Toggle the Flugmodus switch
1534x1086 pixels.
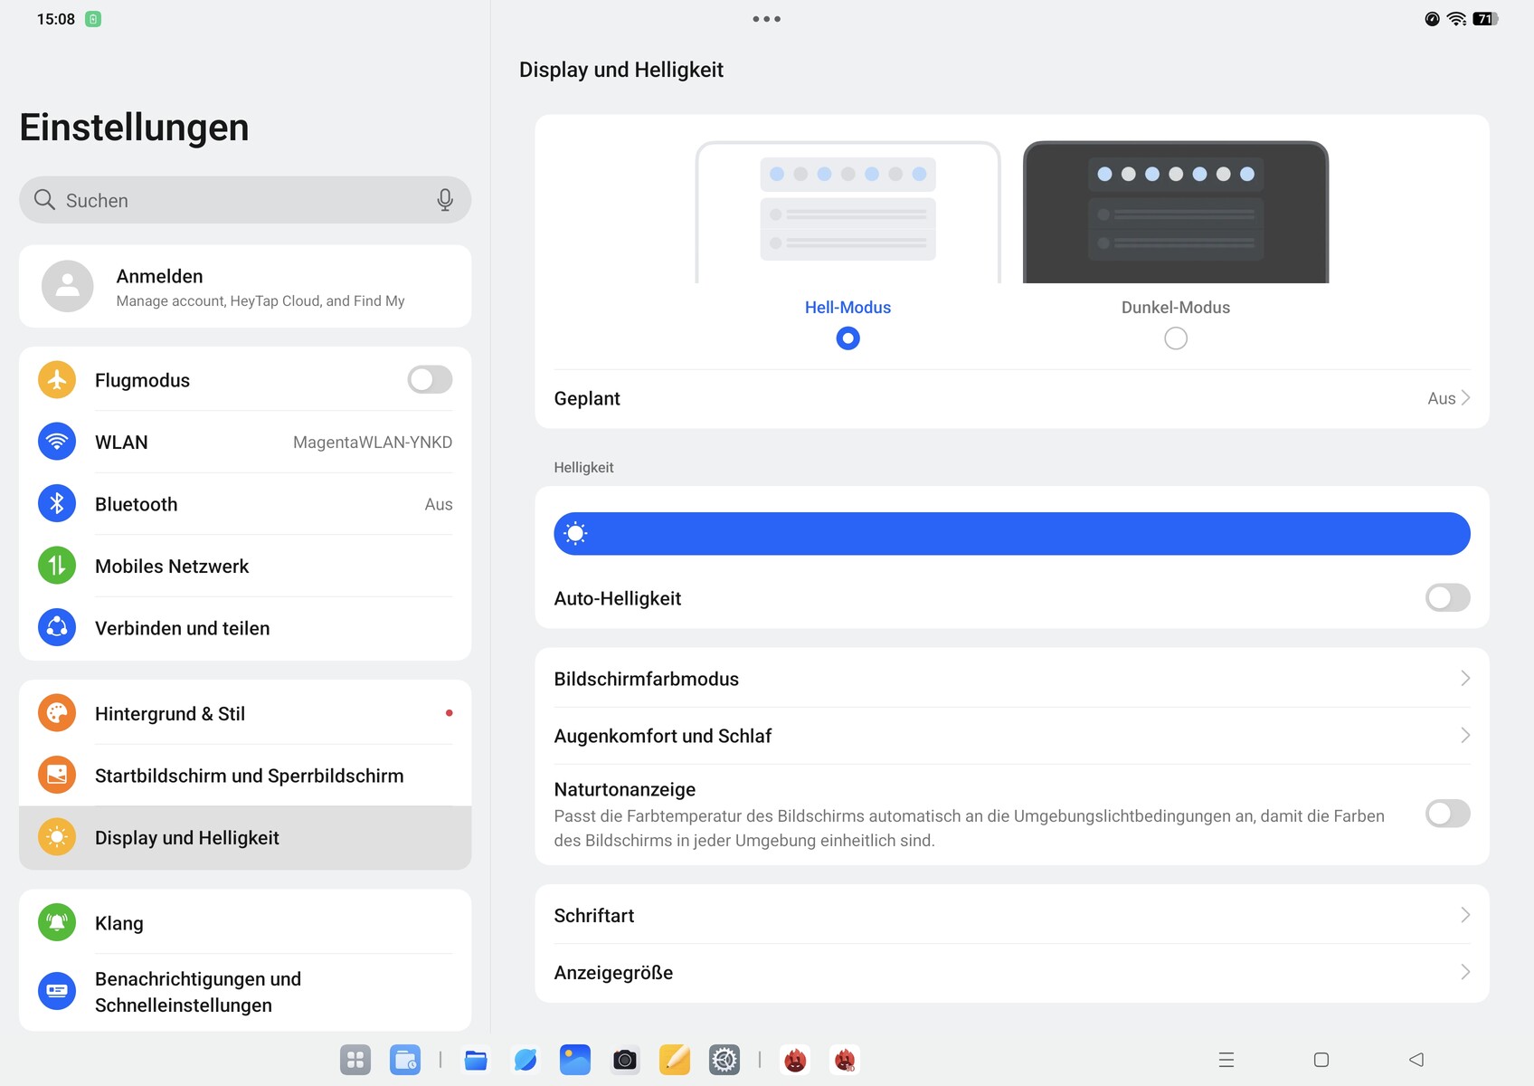430,379
